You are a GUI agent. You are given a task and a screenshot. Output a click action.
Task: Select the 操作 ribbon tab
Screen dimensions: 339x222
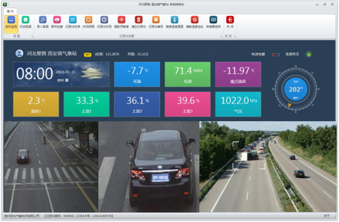[10, 10]
